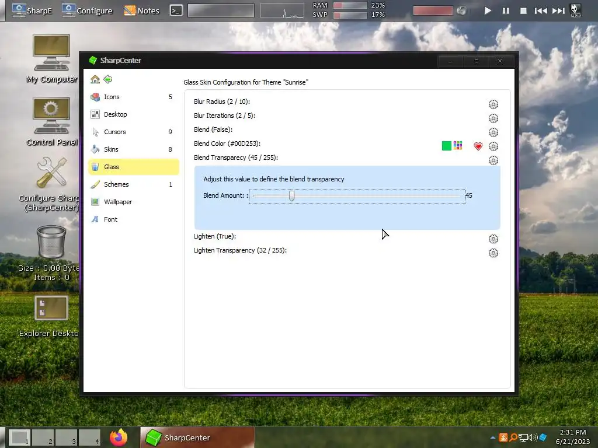
Task: Open the Desktop section in the sidebar
Action: (134, 114)
